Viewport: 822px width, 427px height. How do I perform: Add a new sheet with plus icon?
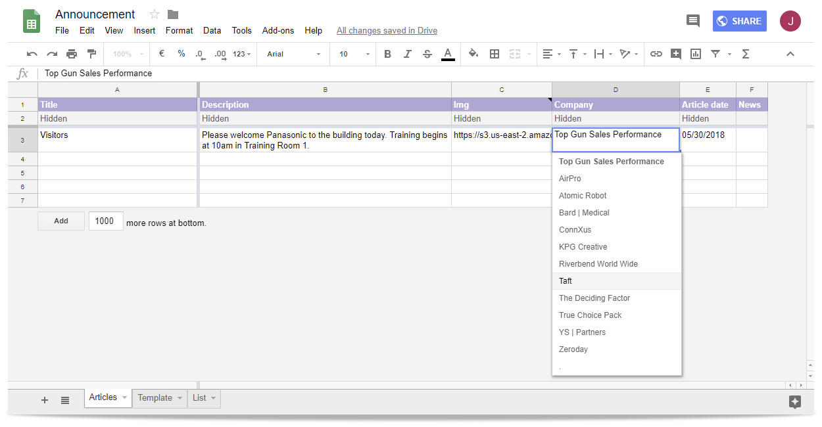coord(45,400)
